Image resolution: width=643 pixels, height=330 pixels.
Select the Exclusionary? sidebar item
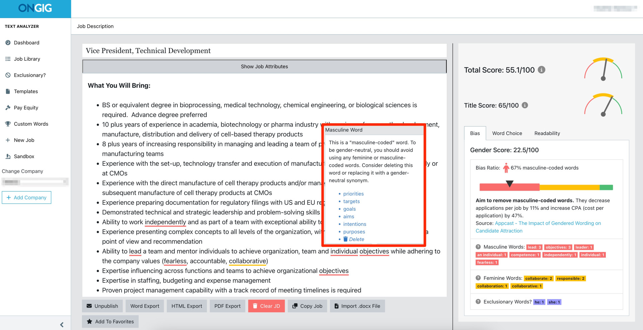[x=30, y=75]
